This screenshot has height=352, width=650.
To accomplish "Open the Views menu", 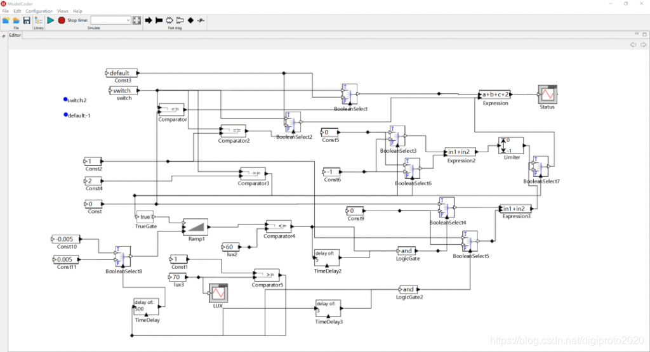I will point(63,11).
